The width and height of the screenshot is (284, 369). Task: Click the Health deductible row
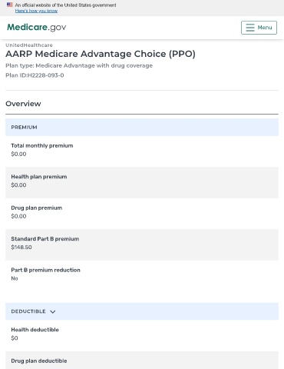(x=142, y=335)
